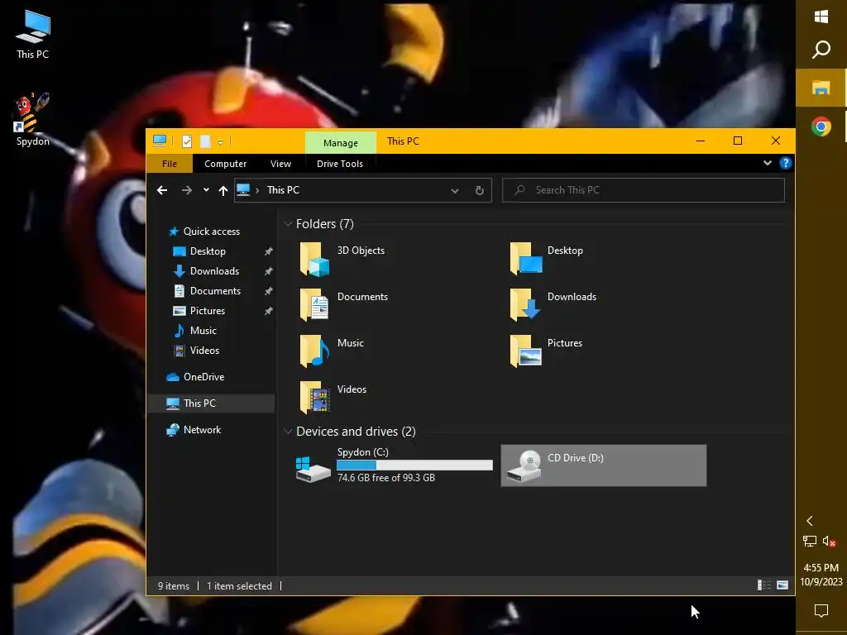Open Videos in the navigation pane
Image resolution: width=847 pixels, height=635 pixels.
[x=204, y=351]
